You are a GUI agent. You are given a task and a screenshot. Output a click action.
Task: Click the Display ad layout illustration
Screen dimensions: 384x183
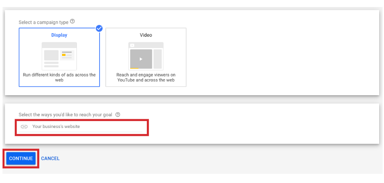(59, 56)
